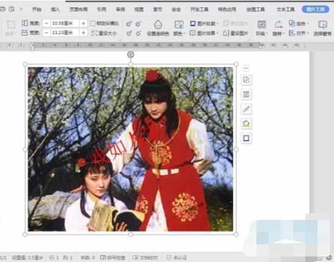Click the crop tool icon
The width and height of the screenshot is (334, 262).
pos(10,25)
